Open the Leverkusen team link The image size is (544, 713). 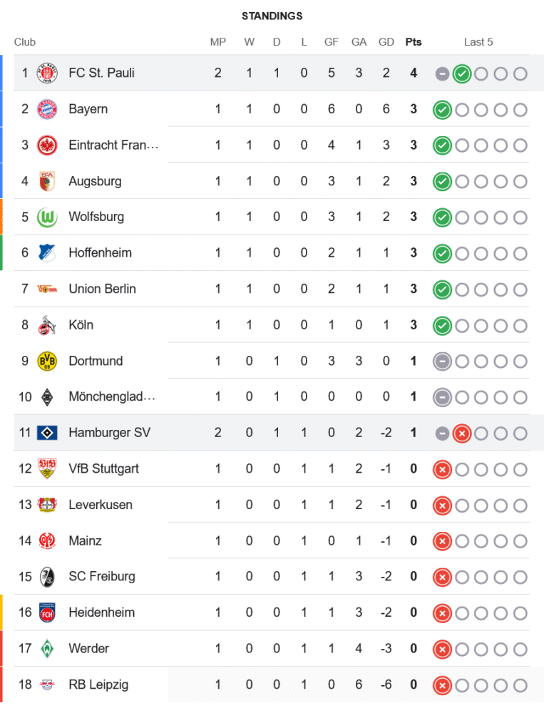[x=101, y=505]
